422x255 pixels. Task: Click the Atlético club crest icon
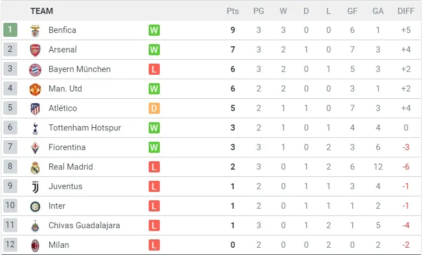tap(35, 108)
